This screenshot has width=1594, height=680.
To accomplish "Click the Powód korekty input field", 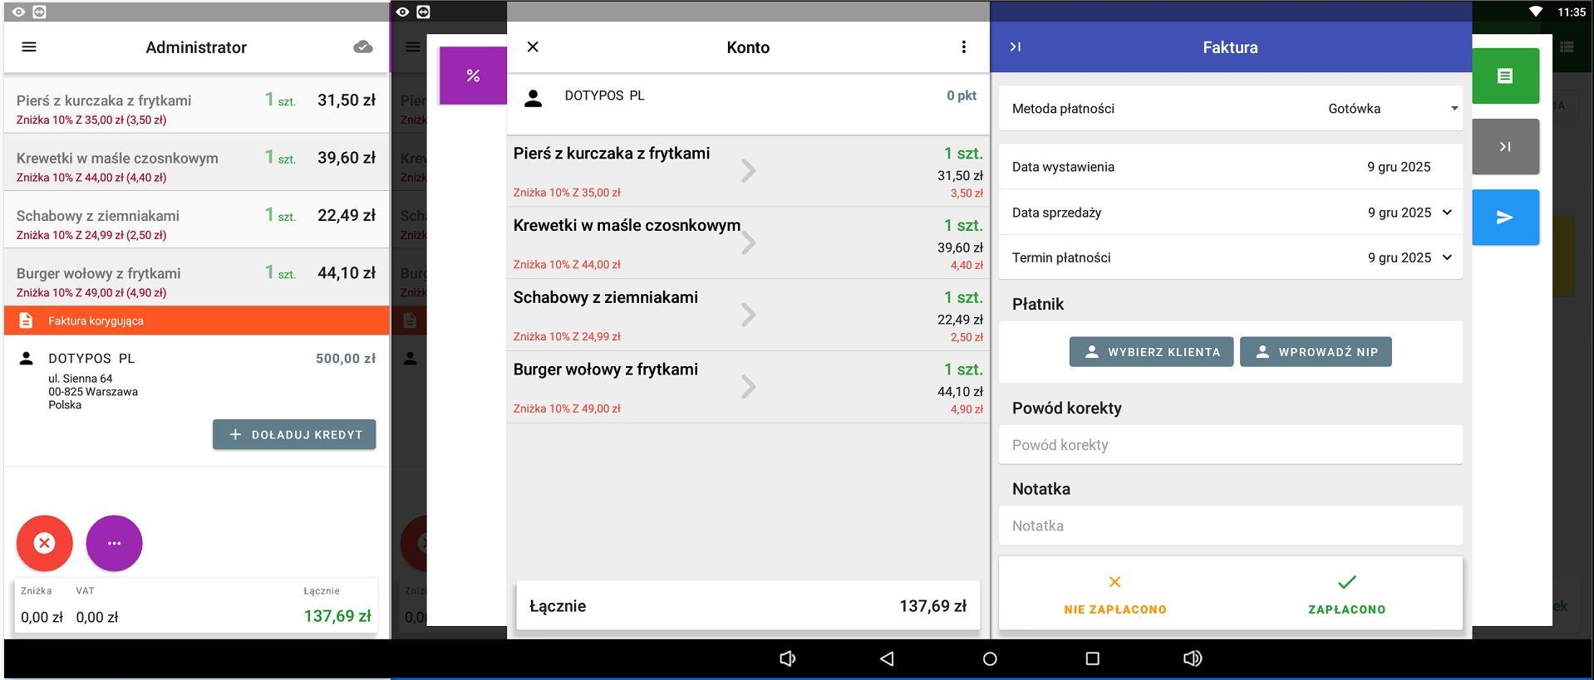I will pyautogui.click(x=1230, y=445).
